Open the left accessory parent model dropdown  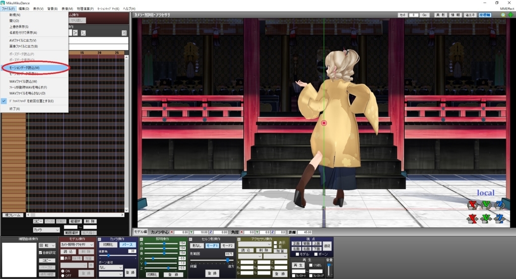click(x=250, y=256)
